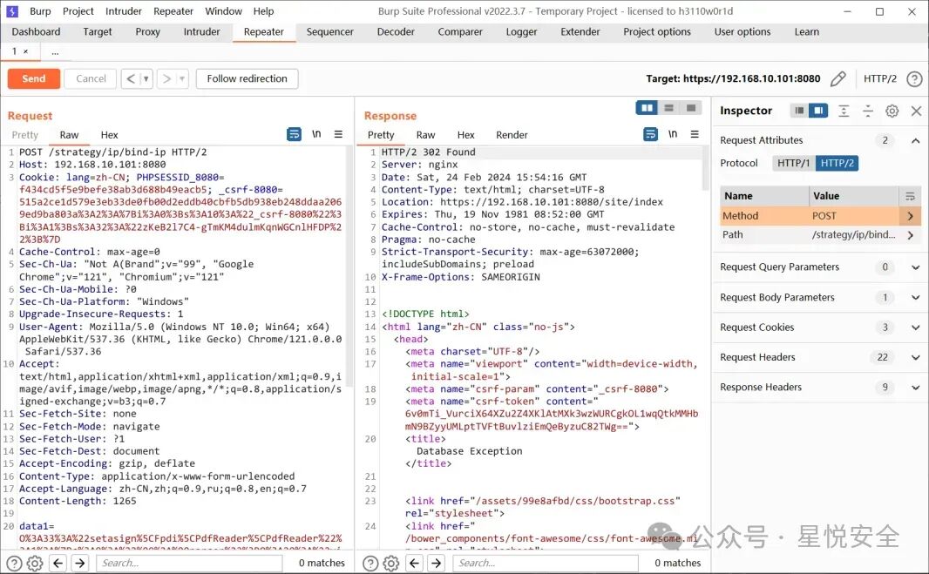Go back to previous request history
The image size is (929, 574).
(x=131, y=78)
